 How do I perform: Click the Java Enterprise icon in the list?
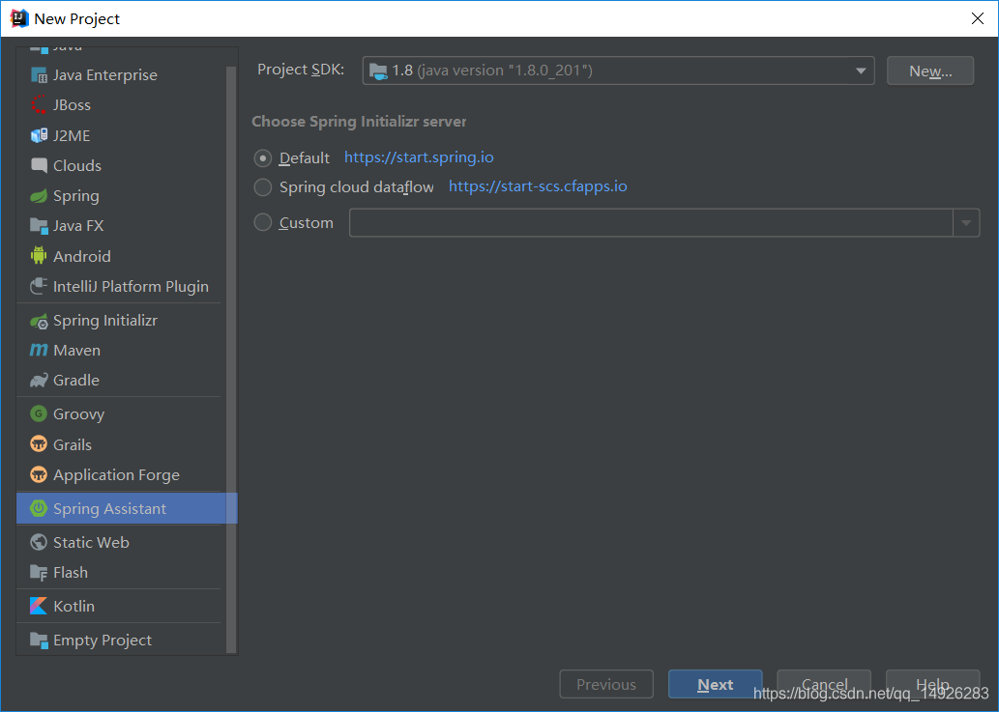click(x=39, y=75)
